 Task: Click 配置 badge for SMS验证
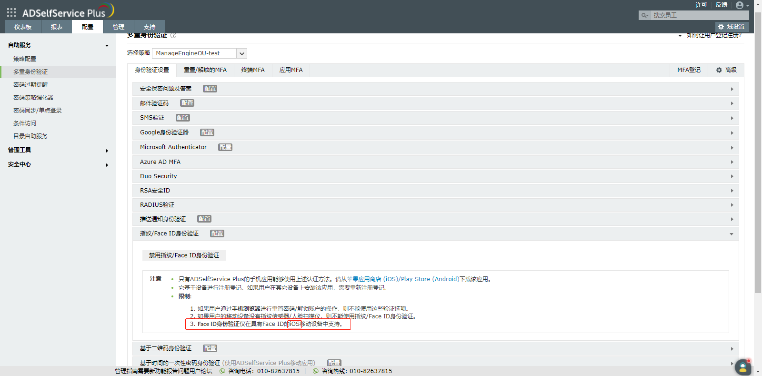[183, 118]
